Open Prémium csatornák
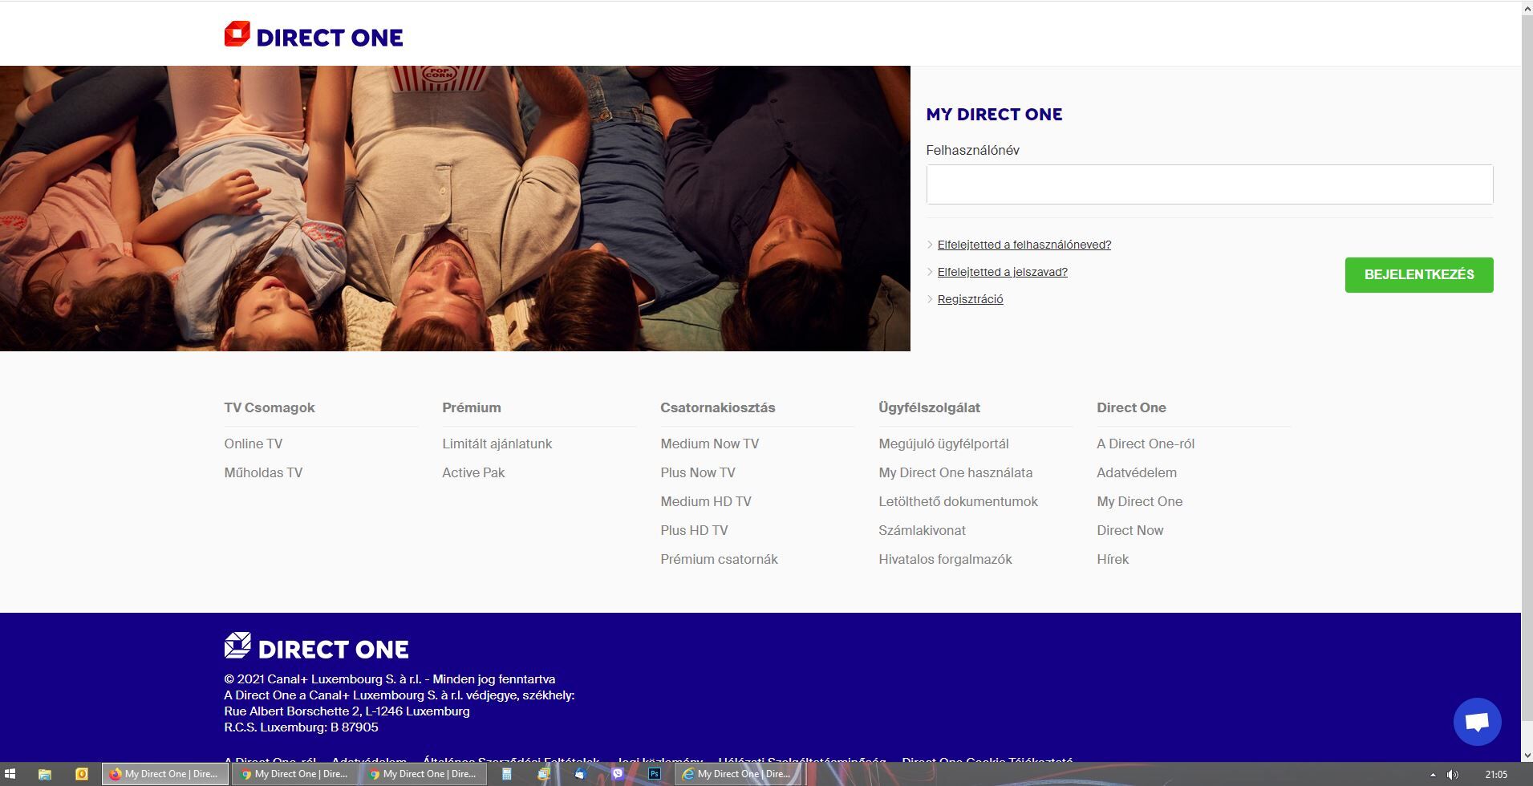 click(x=720, y=559)
